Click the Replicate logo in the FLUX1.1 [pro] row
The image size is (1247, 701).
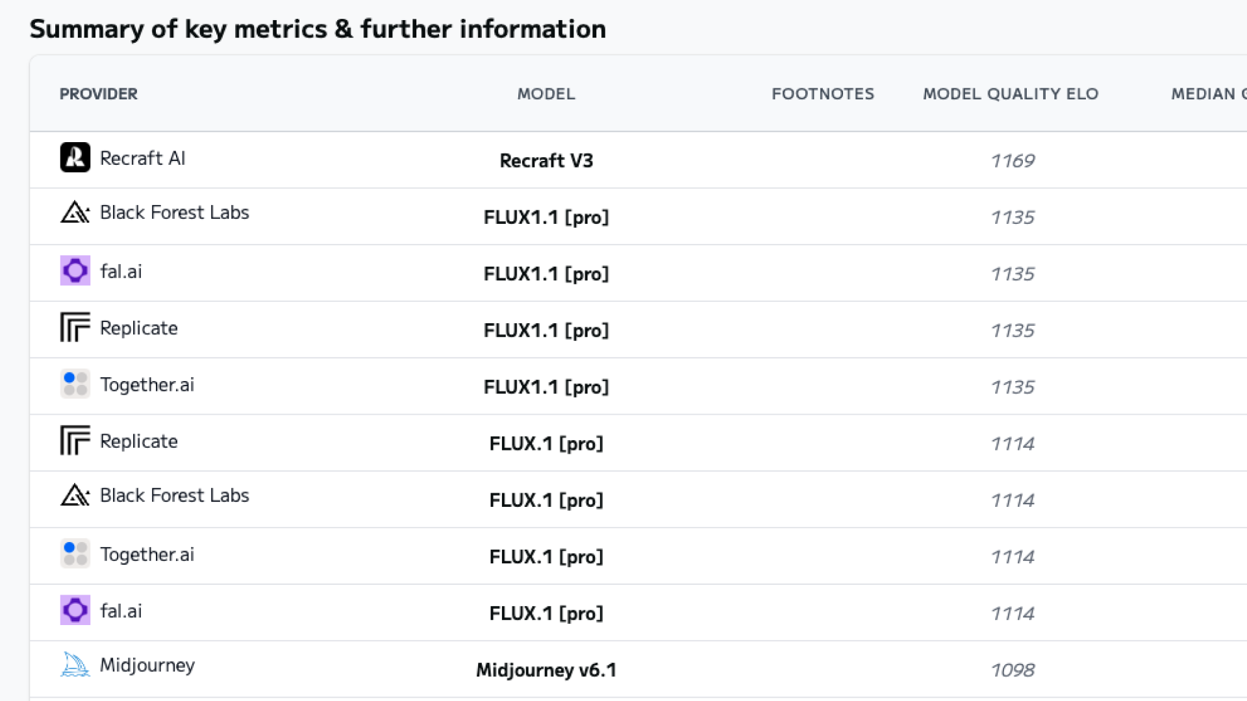coord(75,327)
